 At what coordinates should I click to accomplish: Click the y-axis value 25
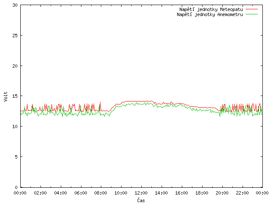click(x=15, y=36)
